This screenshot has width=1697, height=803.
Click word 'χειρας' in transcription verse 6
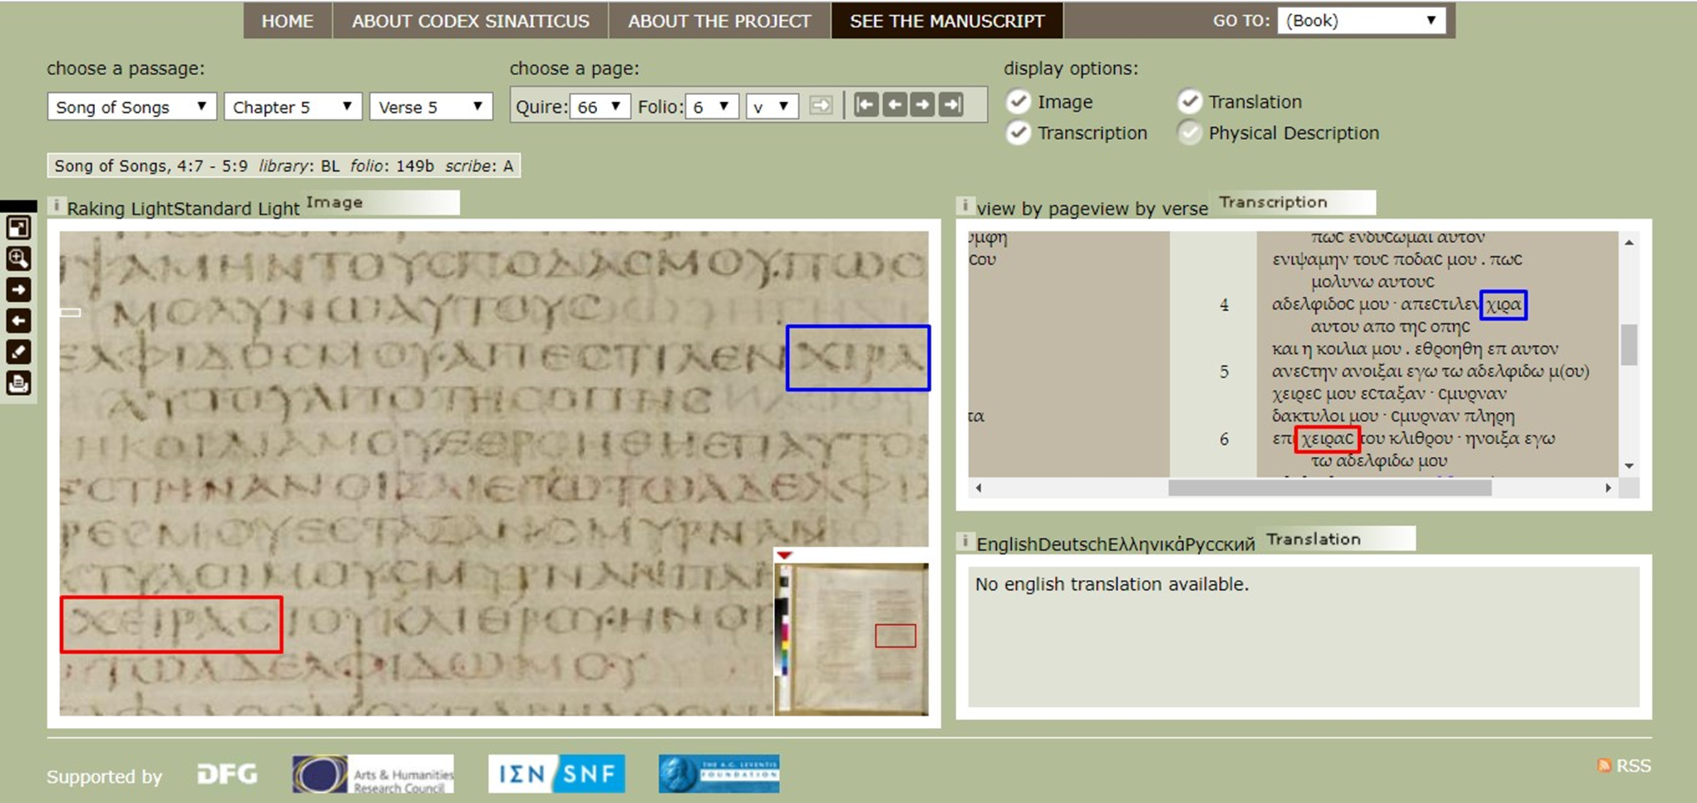(1327, 438)
